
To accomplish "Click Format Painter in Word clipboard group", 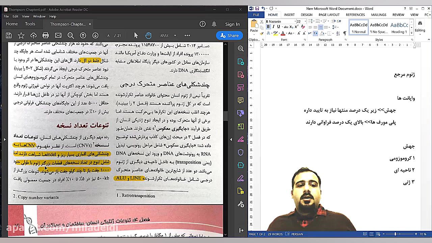I will [x=262, y=33].
